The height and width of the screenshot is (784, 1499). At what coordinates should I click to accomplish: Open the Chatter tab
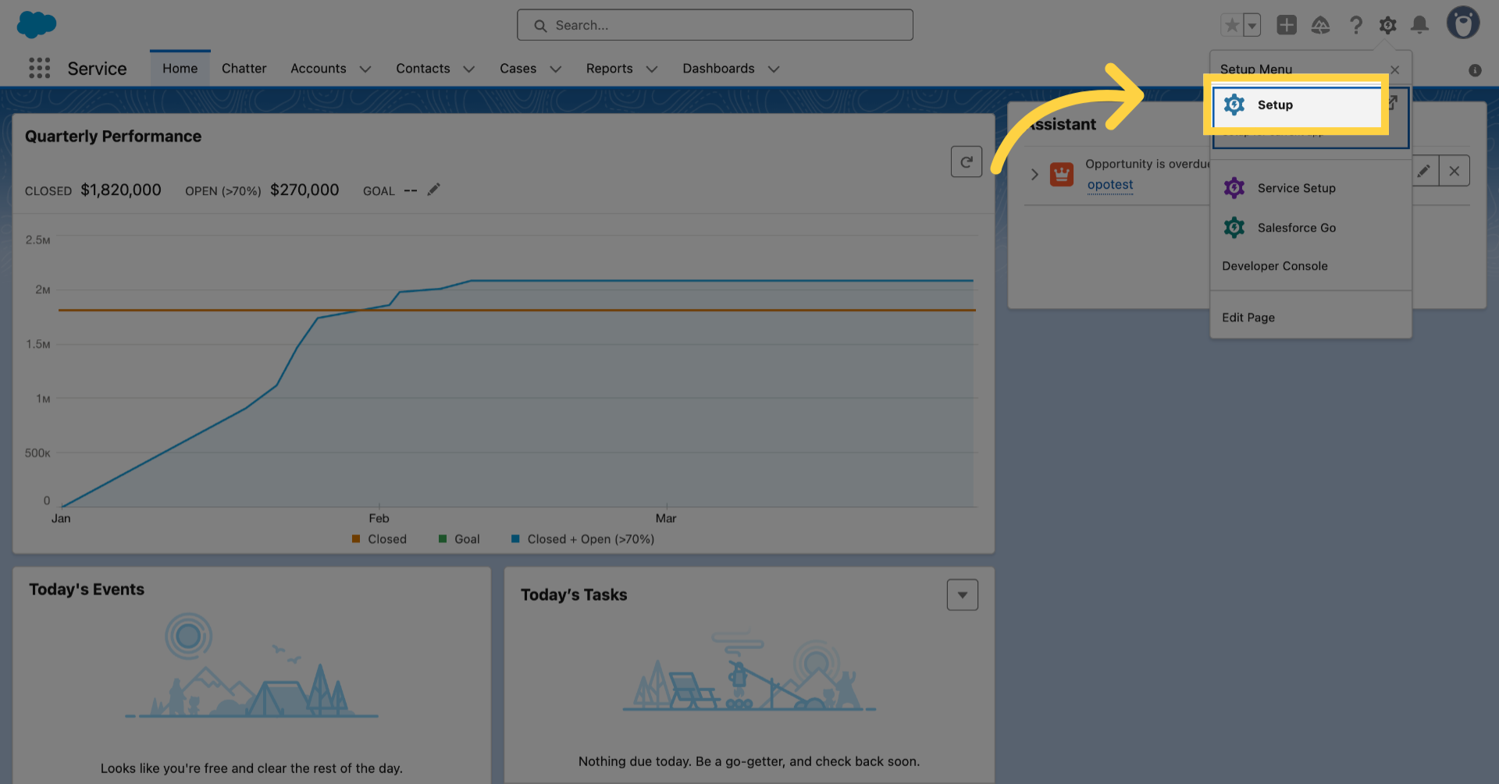point(244,69)
